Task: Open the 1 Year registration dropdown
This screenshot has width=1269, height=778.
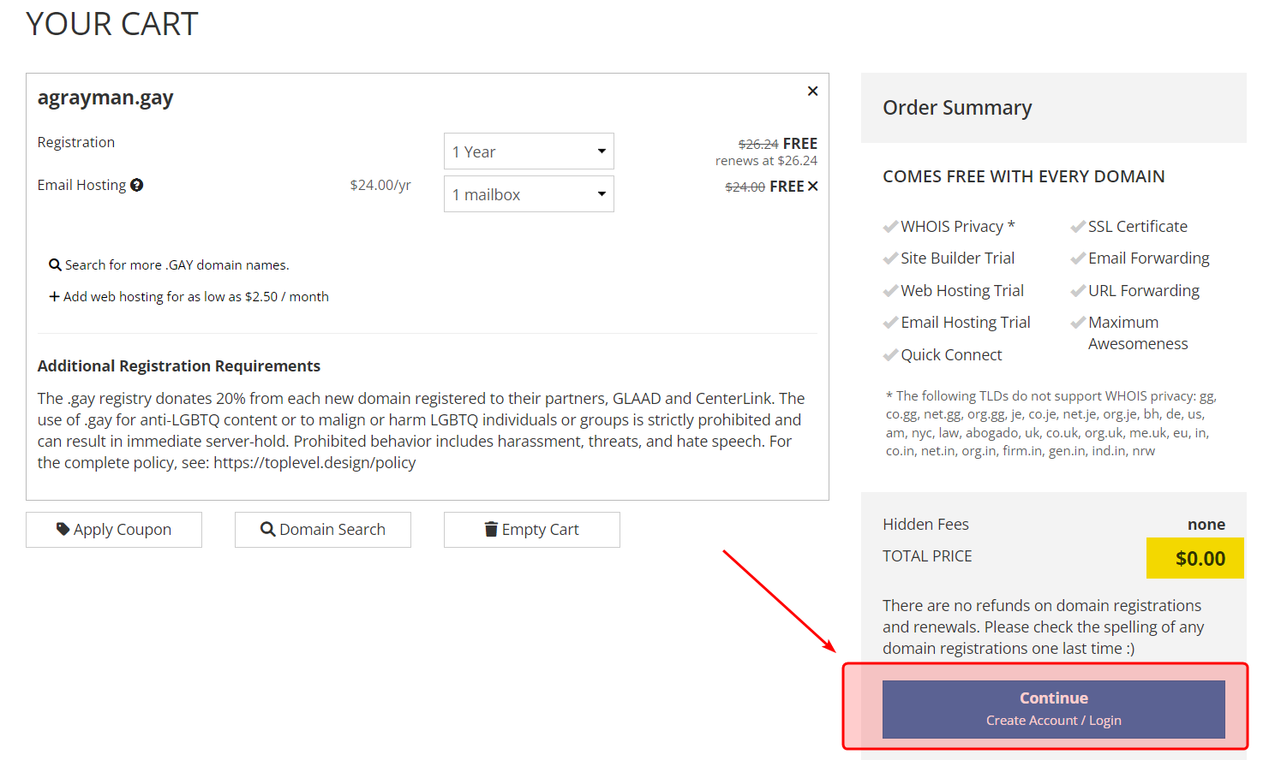Action: [x=529, y=151]
